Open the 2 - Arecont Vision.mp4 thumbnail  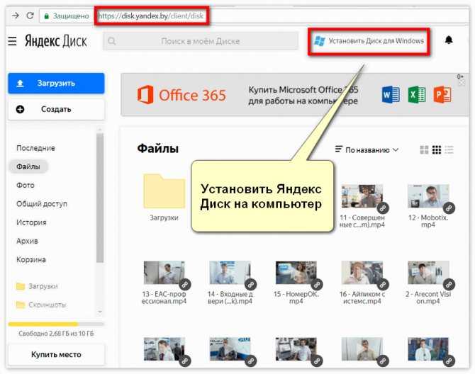point(428,273)
